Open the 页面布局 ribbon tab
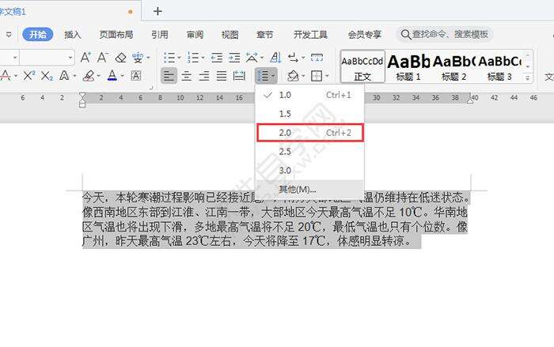This screenshot has width=554, height=347. (116, 35)
